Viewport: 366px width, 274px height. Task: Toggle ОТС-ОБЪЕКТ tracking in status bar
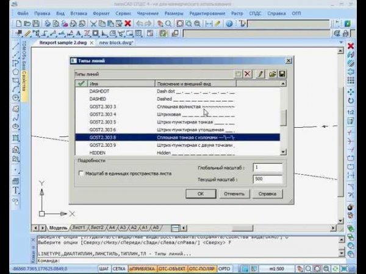pyautogui.click(x=172, y=269)
